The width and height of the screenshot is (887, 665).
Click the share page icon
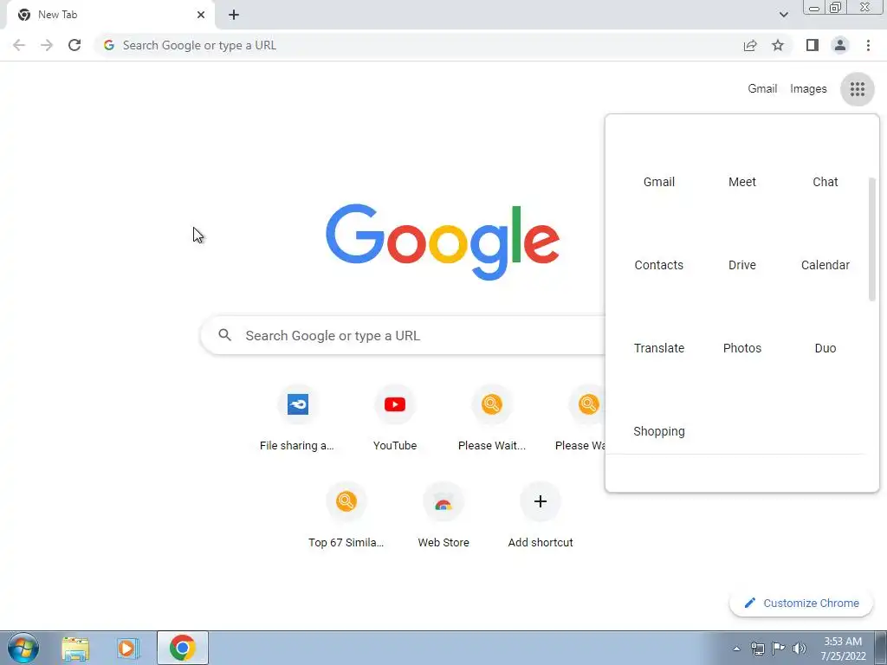(750, 45)
